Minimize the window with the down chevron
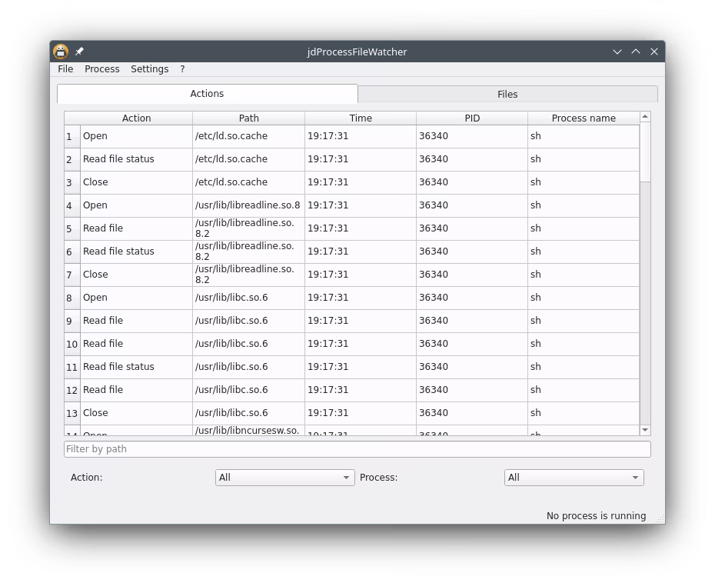 pos(617,52)
